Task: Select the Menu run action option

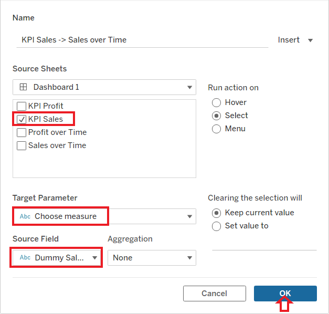Action: (x=216, y=129)
